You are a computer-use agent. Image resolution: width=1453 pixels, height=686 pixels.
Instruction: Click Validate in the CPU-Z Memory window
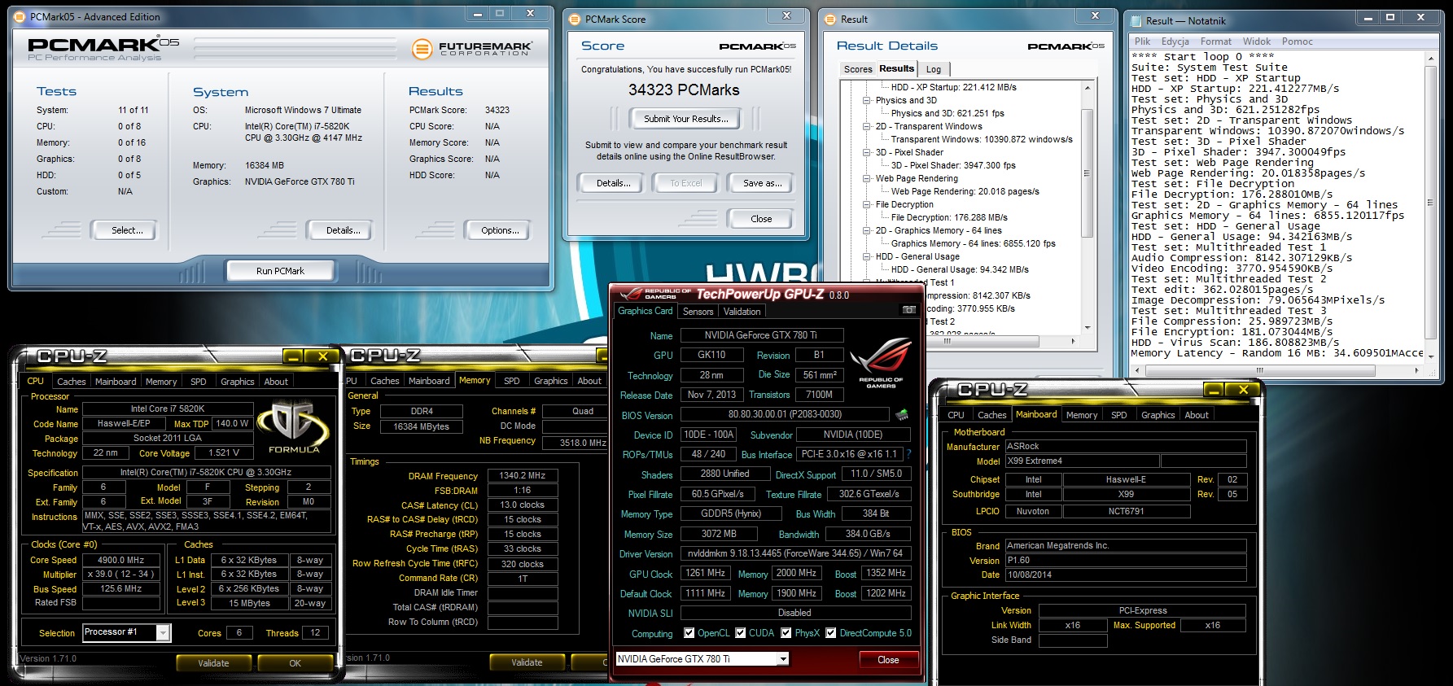coord(527,662)
